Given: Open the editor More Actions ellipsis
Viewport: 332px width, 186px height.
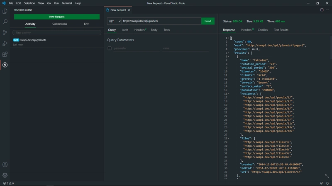Looking at the screenshot, I should (327, 10).
